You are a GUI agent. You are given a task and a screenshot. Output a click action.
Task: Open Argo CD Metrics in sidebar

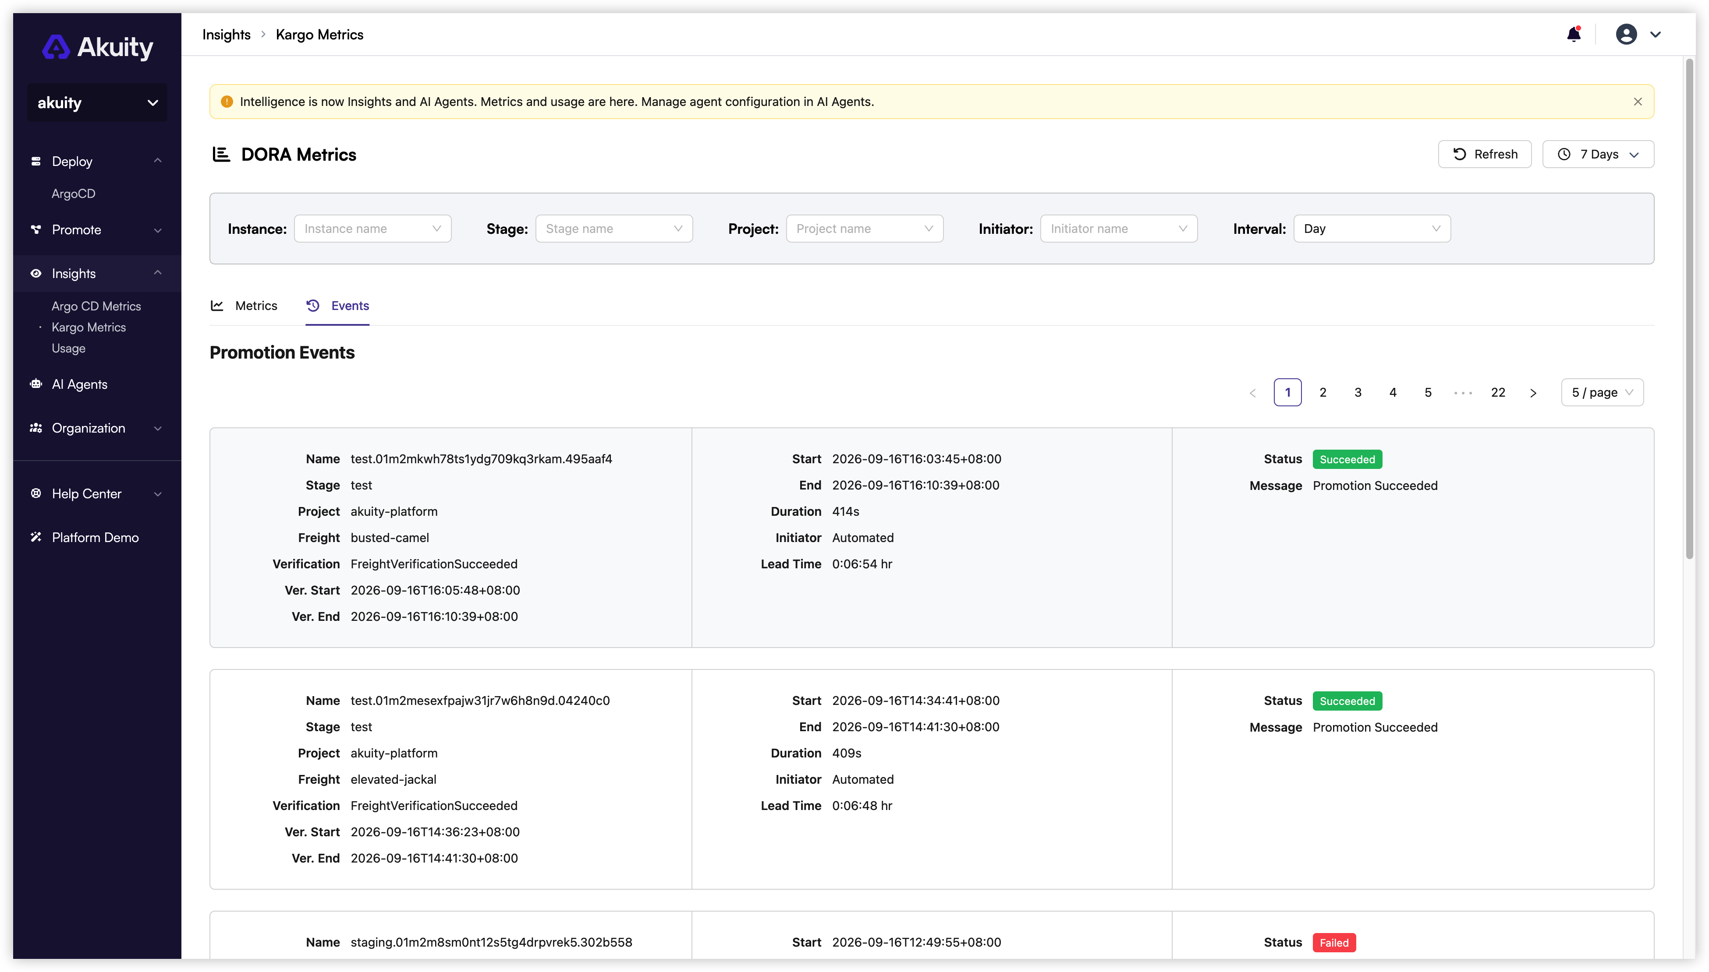tap(96, 306)
